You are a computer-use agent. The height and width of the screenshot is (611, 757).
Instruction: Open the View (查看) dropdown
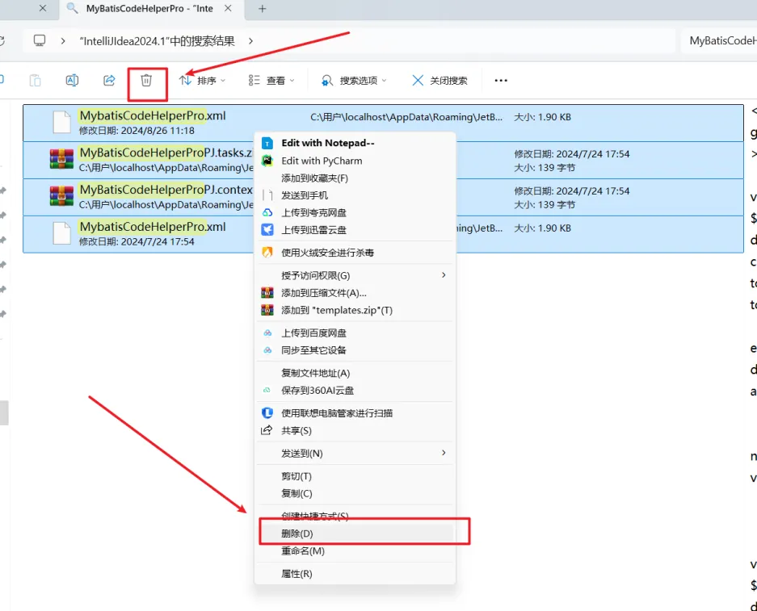pyautogui.click(x=271, y=81)
